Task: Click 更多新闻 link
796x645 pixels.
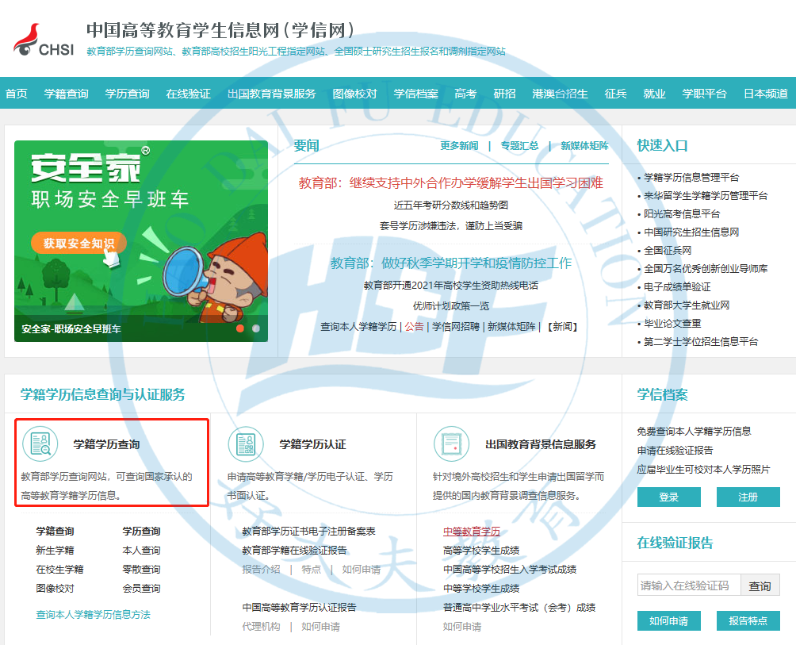Action: click(x=459, y=146)
